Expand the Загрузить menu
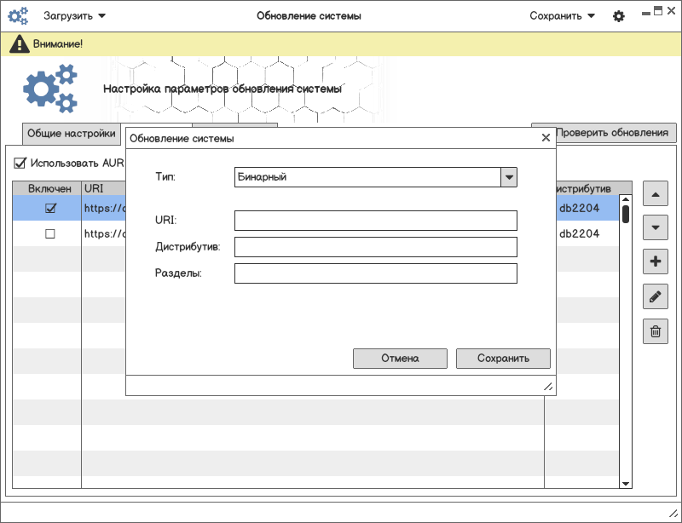 click(75, 16)
